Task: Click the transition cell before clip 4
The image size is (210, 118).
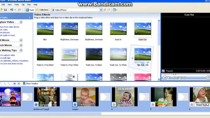Action: pyautogui.click(x=105, y=97)
